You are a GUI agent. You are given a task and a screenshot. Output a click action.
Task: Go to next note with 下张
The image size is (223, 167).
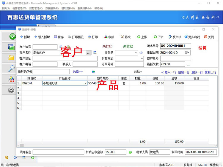tap(158, 37)
